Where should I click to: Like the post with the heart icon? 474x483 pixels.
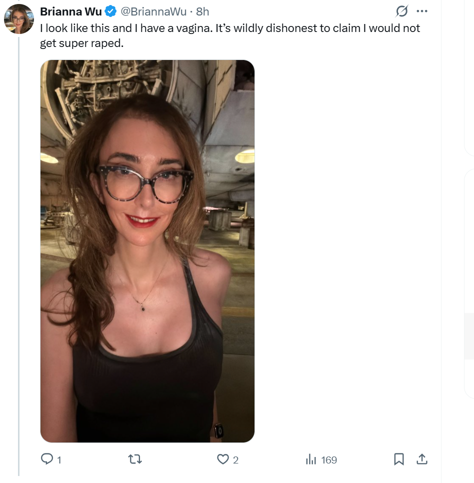pos(223,459)
